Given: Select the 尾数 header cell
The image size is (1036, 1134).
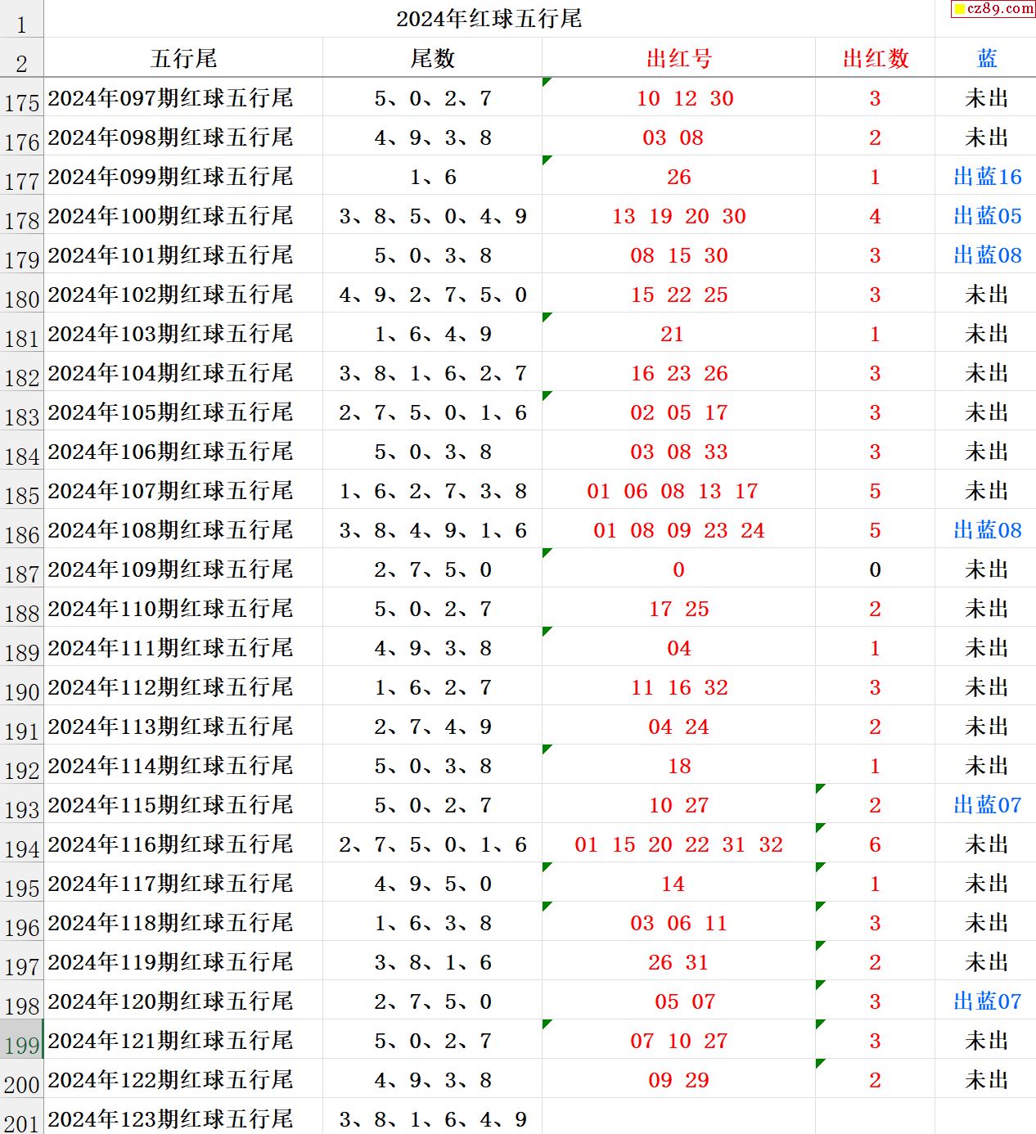Looking at the screenshot, I should click(x=432, y=59).
